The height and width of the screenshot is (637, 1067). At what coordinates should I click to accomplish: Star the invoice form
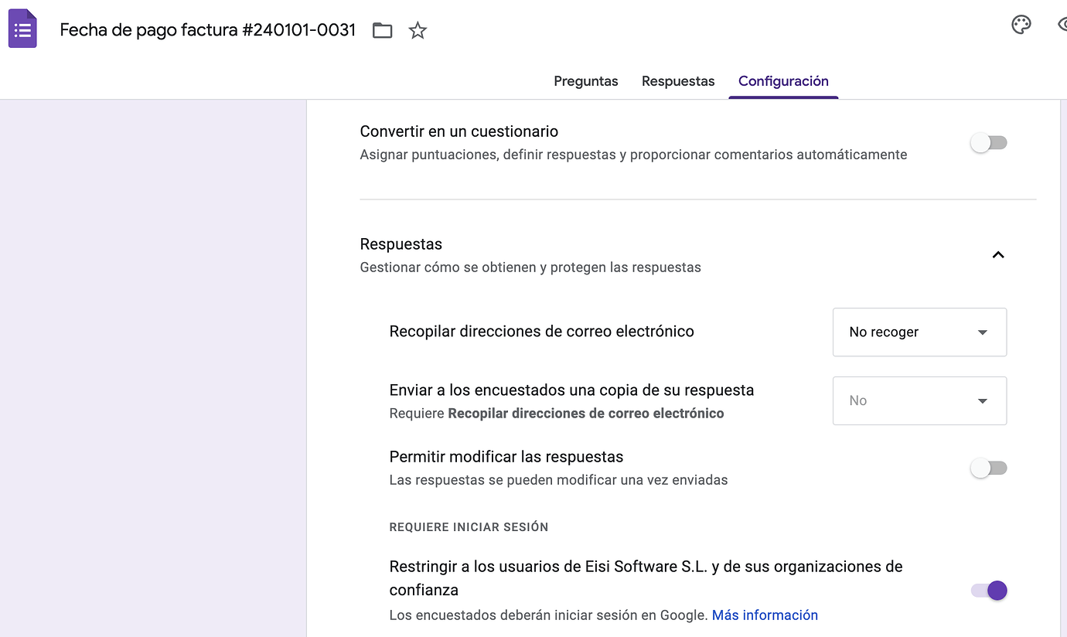(418, 30)
